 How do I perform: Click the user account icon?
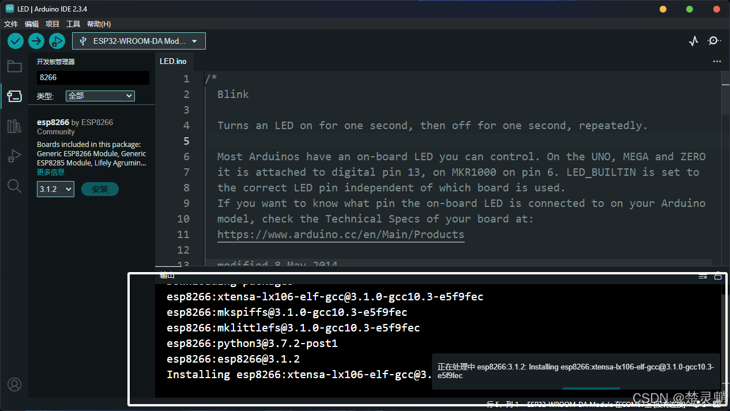tap(14, 384)
